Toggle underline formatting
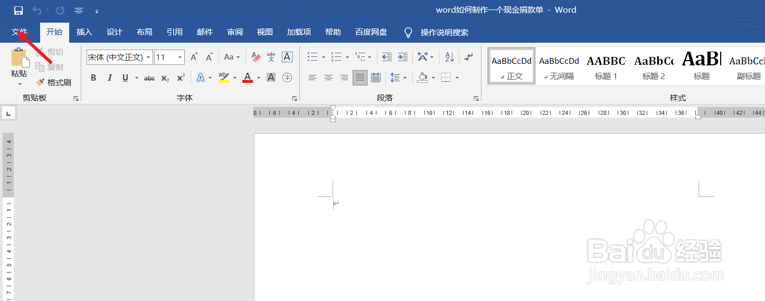Image resolution: width=765 pixels, height=301 pixels. click(125, 78)
